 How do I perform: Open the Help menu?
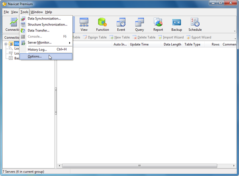(49, 12)
